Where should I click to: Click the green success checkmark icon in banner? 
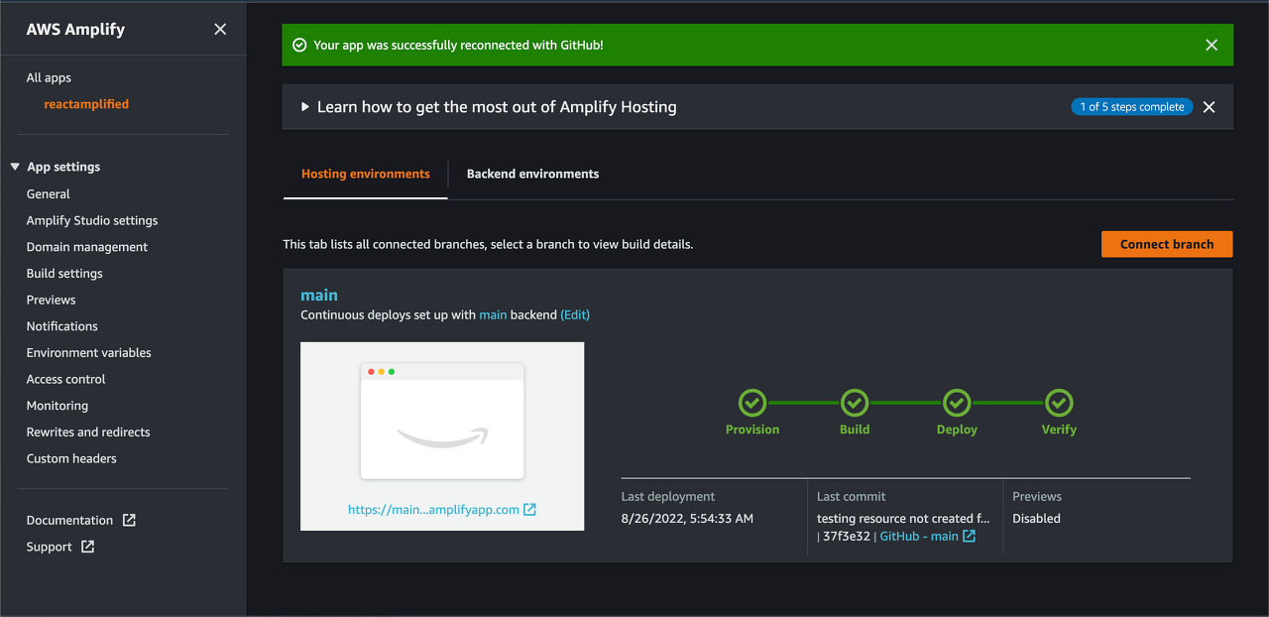pos(299,46)
